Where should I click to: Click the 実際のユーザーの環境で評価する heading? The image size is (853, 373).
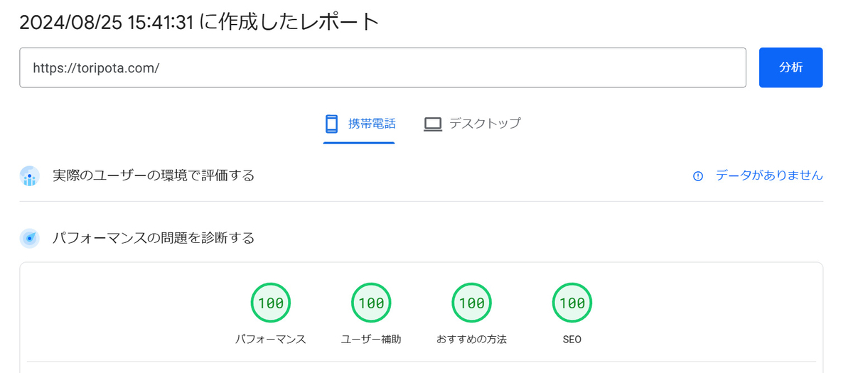pyautogui.click(x=154, y=175)
